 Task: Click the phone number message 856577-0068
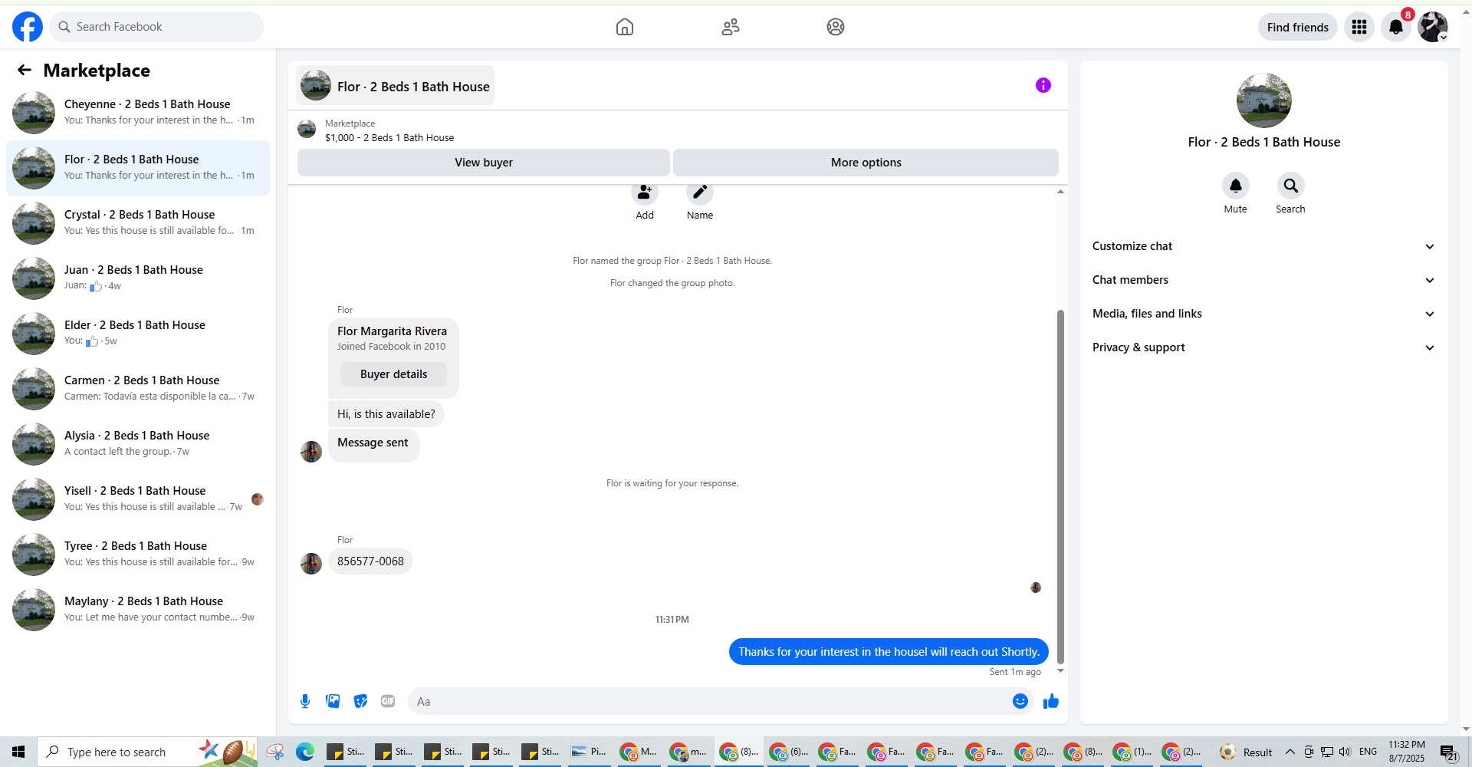370,561
